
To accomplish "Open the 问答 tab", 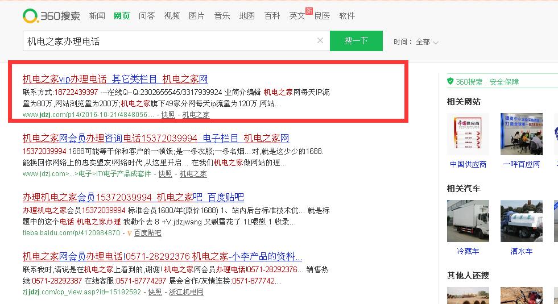I will click(147, 16).
